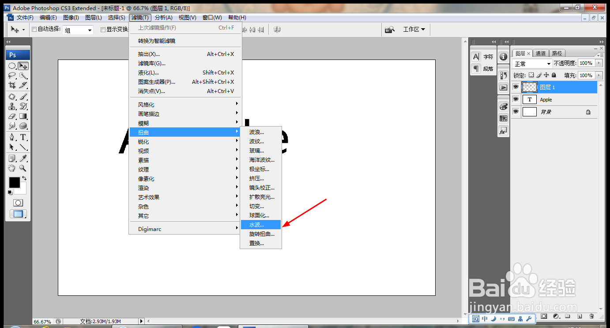Open the Color palette panel icon
The height and width of the screenshot is (328, 610).
click(503, 106)
